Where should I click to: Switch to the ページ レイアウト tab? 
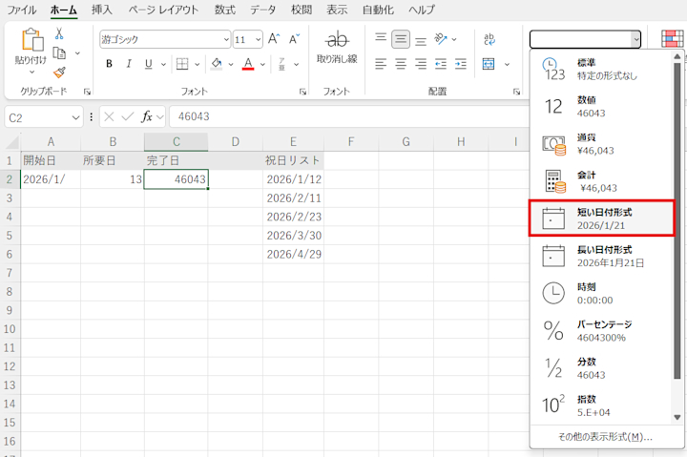163,10
